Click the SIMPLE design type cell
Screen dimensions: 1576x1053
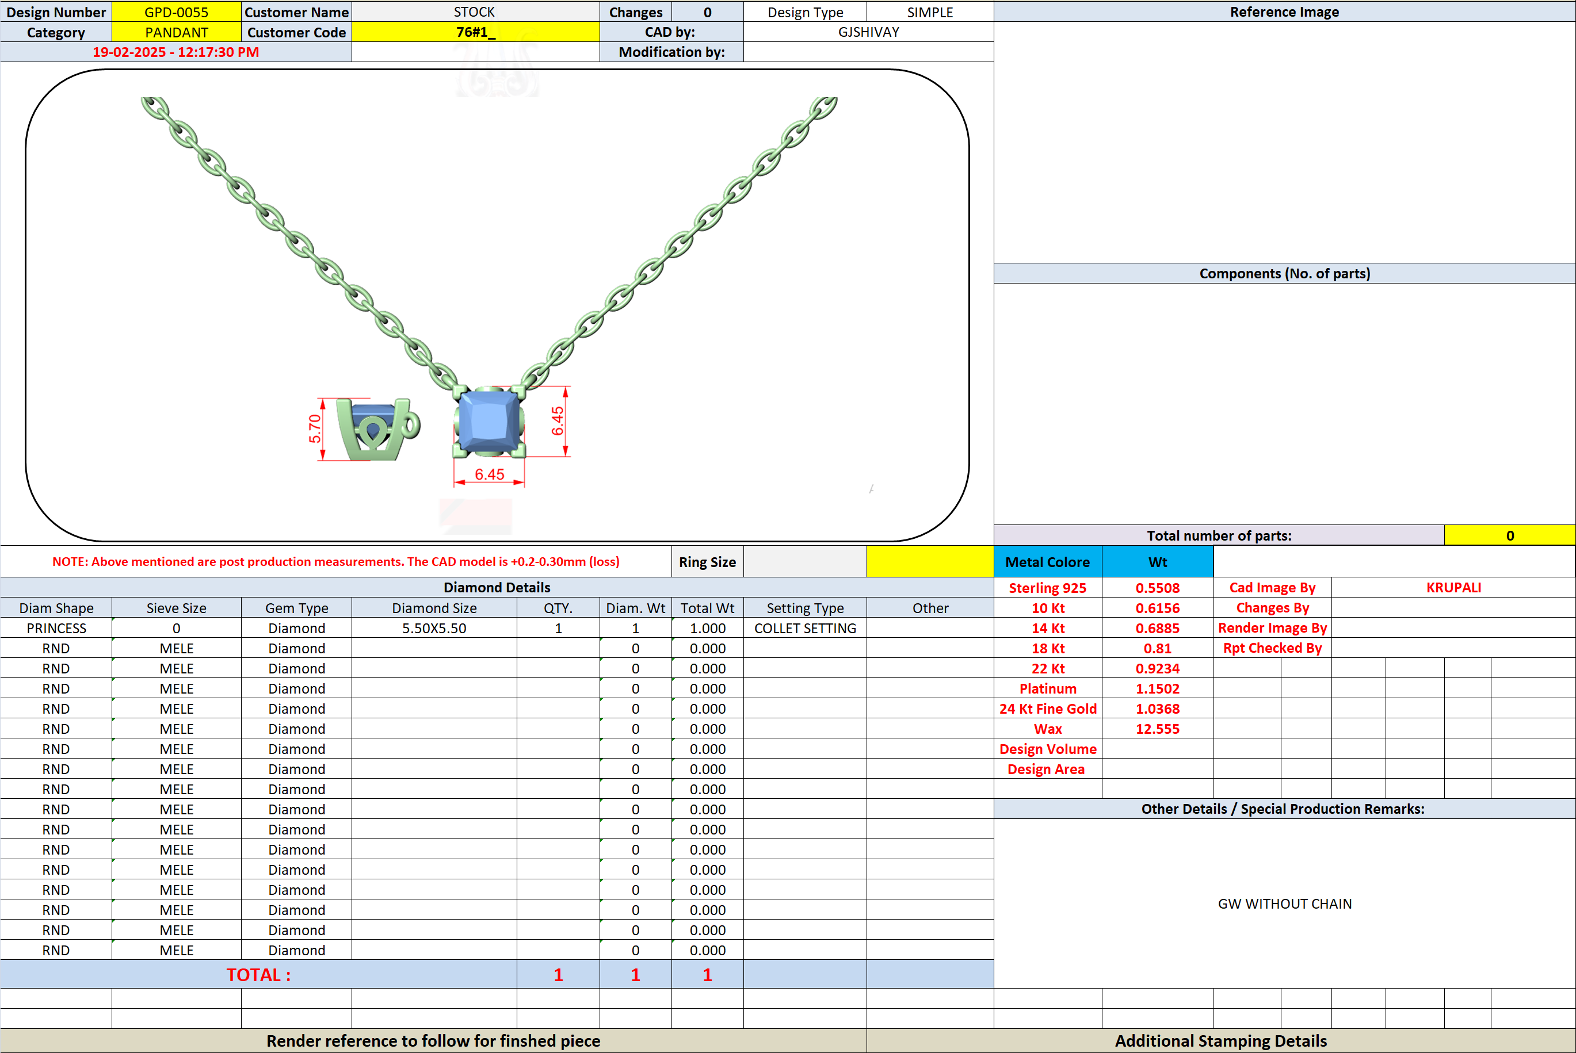pyautogui.click(x=930, y=12)
